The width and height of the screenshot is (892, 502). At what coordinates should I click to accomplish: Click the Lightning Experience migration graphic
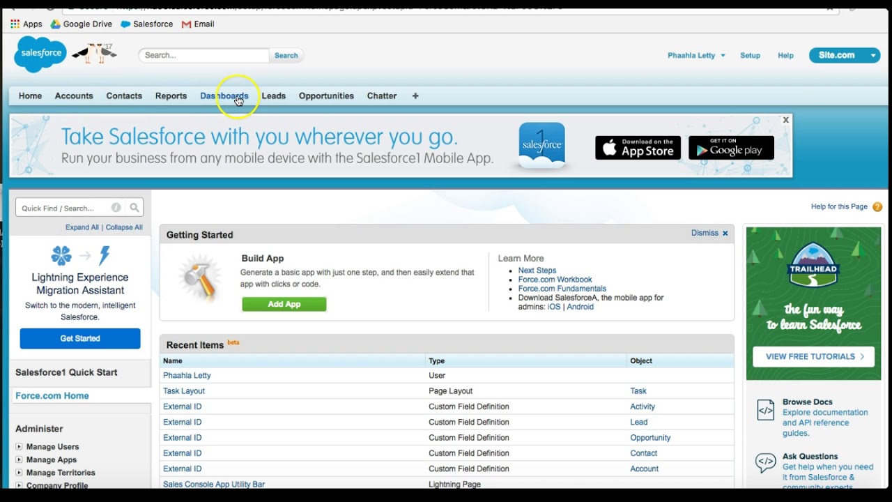point(80,256)
